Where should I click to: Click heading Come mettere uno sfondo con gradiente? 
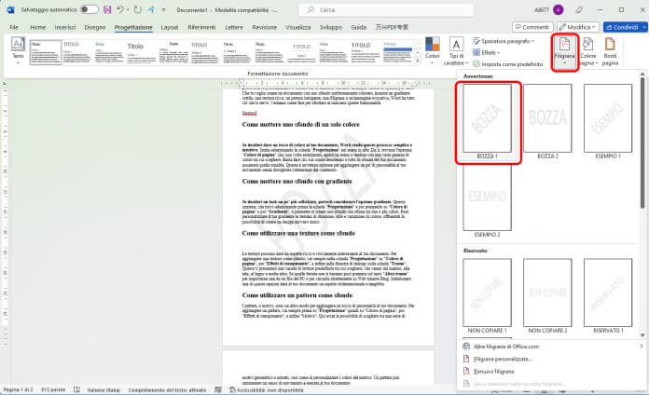tap(297, 181)
